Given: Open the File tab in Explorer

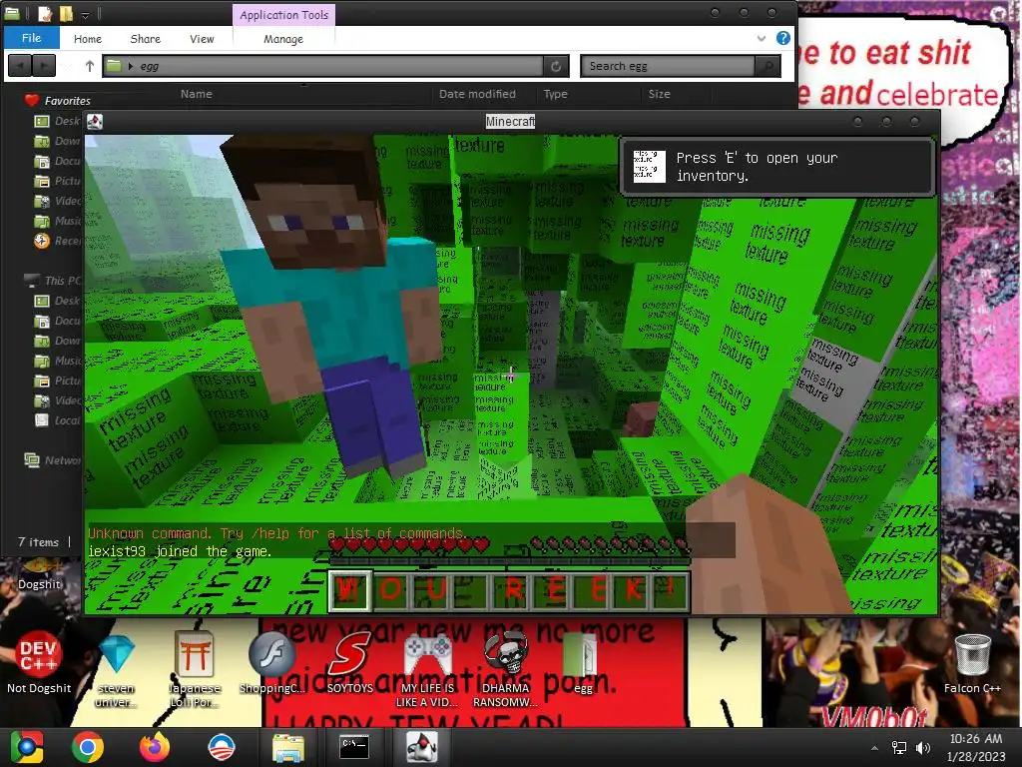Looking at the screenshot, I should point(31,38).
